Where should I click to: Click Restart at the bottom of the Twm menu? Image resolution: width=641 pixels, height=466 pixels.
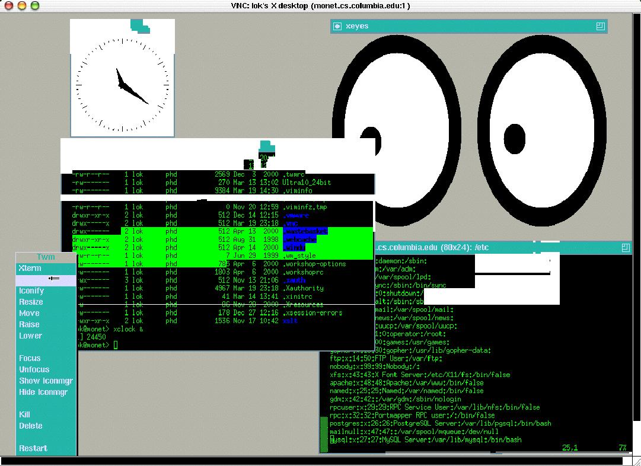pos(33,448)
